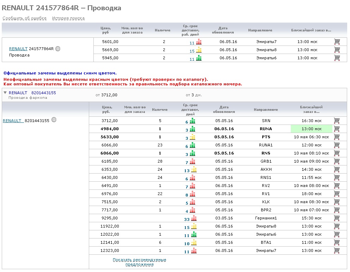Click the yellow delivery chart icon in the 5669,00 row

tap(199, 50)
